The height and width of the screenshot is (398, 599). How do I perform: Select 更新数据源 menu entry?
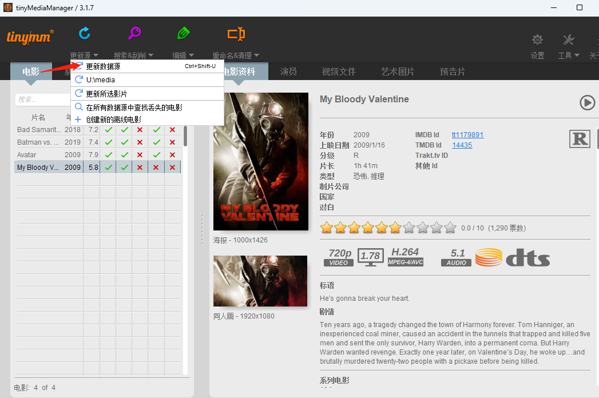147,66
